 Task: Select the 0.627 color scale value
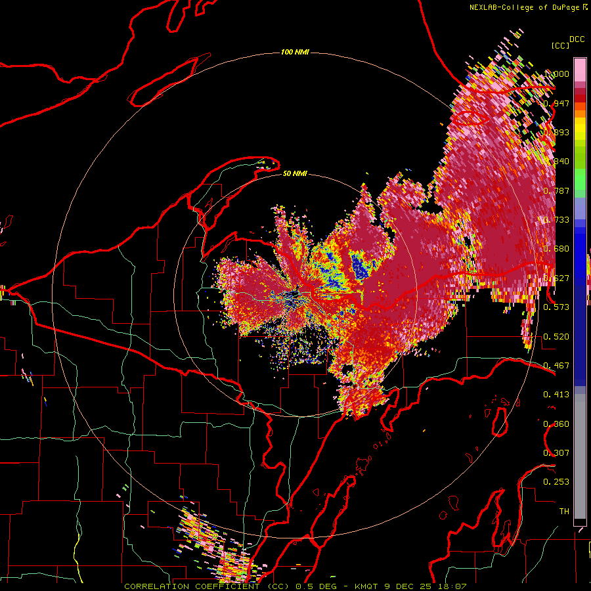556,278
